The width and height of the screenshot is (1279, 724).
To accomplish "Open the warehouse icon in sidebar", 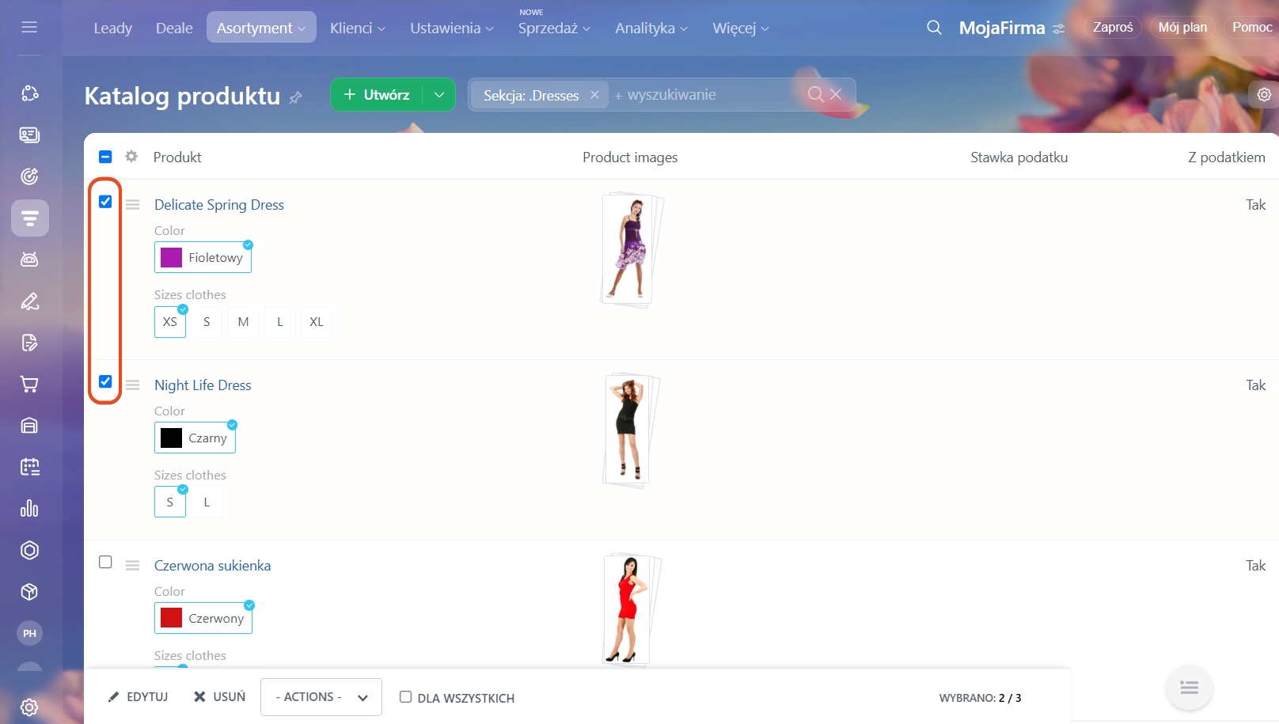I will coord(29,426).
